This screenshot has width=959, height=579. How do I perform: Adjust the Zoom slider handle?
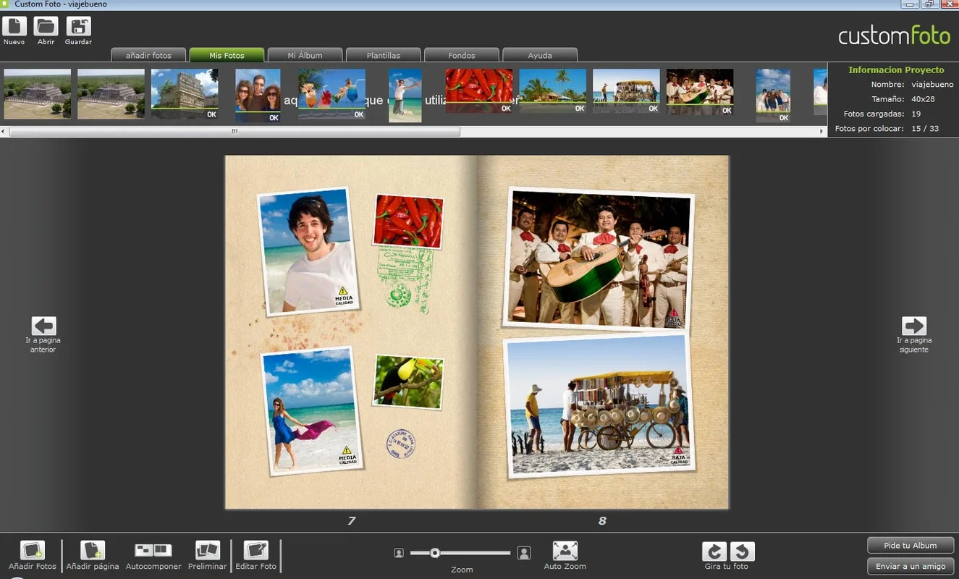[x=435, y=553]
